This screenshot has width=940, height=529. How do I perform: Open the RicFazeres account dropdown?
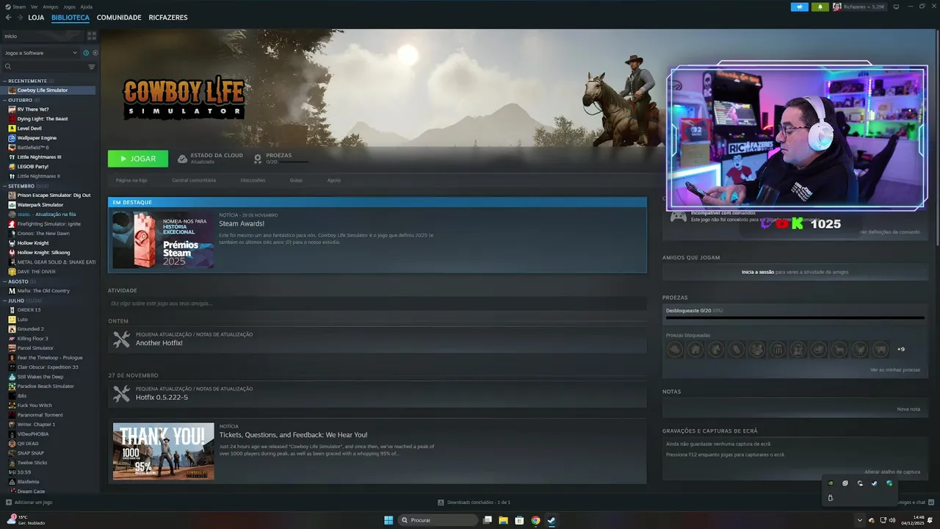coord(859,7)
